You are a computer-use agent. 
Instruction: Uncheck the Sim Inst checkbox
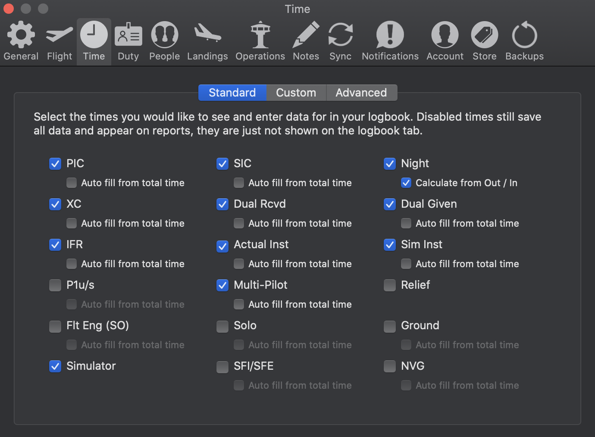click(390, 245)
